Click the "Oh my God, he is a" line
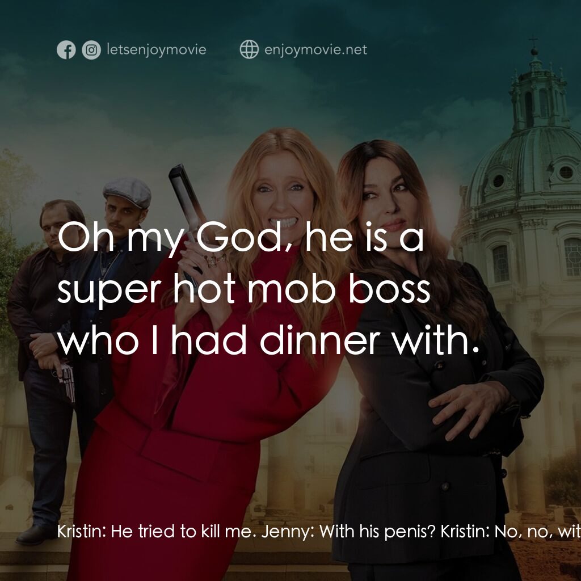This screenshot has height=581, width=581. click(241, 238)
